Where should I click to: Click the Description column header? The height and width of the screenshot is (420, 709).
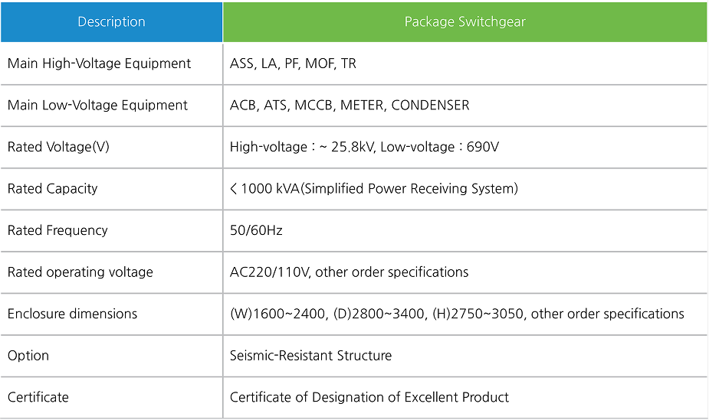point(111,21)
